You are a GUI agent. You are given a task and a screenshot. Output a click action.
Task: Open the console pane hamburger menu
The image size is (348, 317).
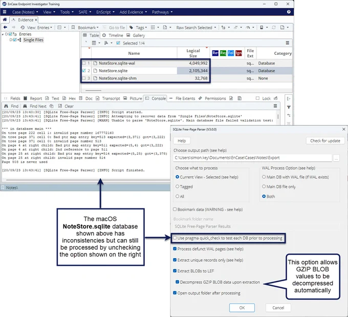tap(275, 106)
